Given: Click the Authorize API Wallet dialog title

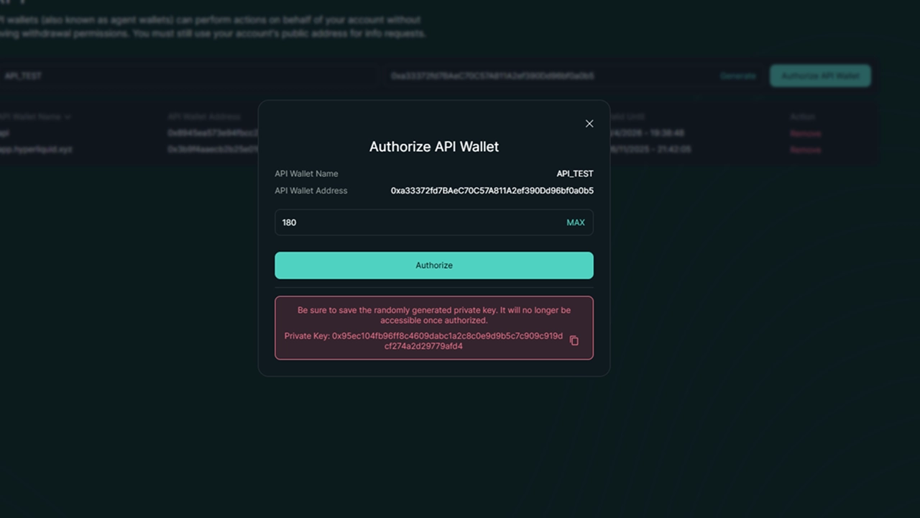Looking at the screenshot, I should (434, 147).
